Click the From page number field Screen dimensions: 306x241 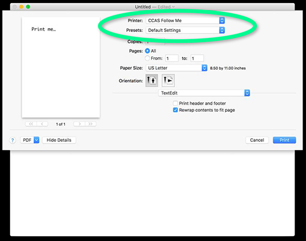pos(172,58)
